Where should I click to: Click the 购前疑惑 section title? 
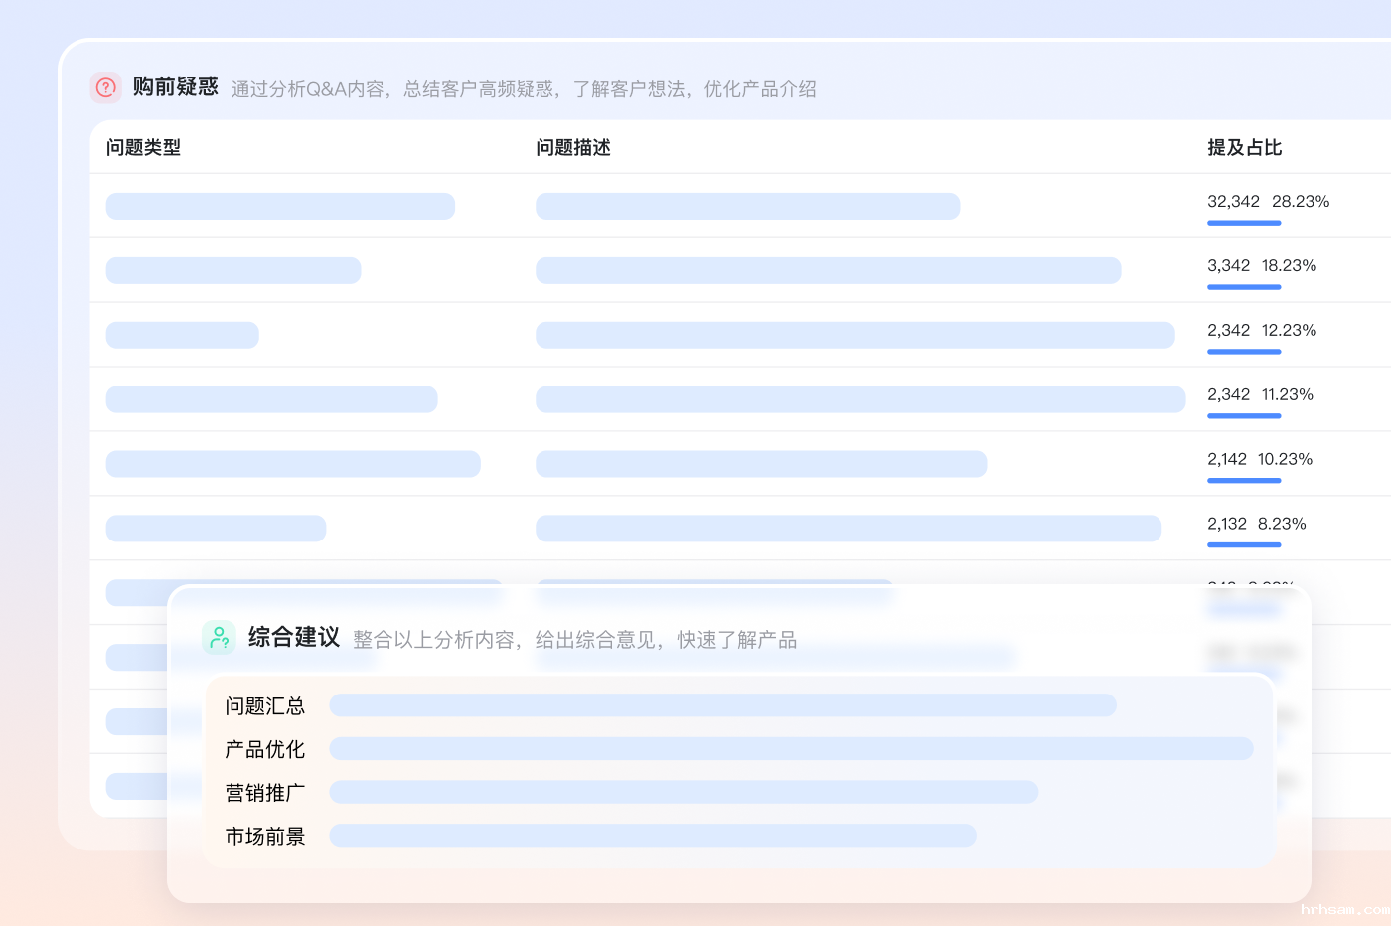coord(176,87)
